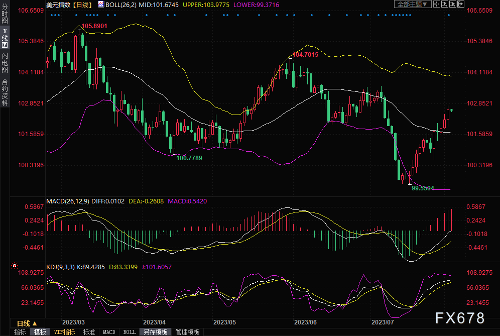Select the 指标 tab at bottom
Screen dimensions: 500x336
[x=20, y=332]
